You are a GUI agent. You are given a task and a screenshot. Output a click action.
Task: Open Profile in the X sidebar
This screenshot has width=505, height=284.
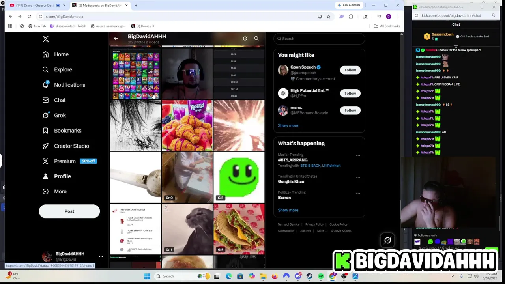point(57,176)
